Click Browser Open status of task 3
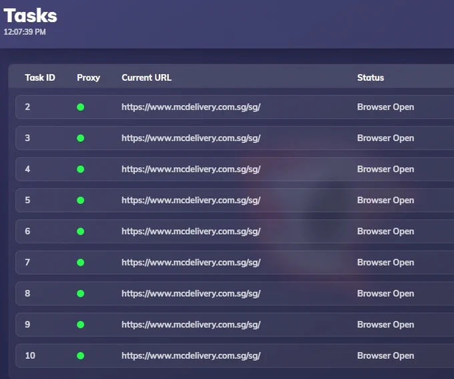The height and width of the screenshot is (379, 454). pyautogui.click(x=385, y=138)
